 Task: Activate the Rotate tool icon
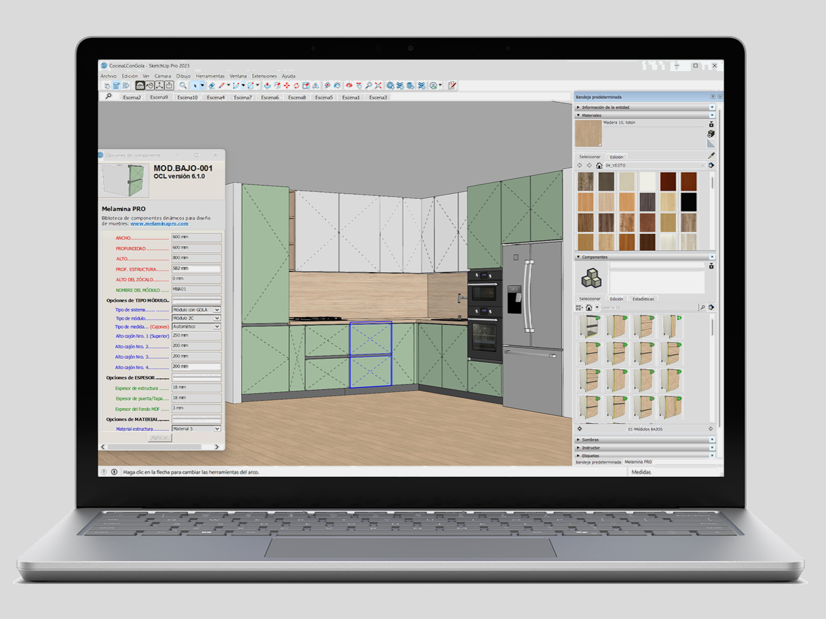(x=296, y=86)
